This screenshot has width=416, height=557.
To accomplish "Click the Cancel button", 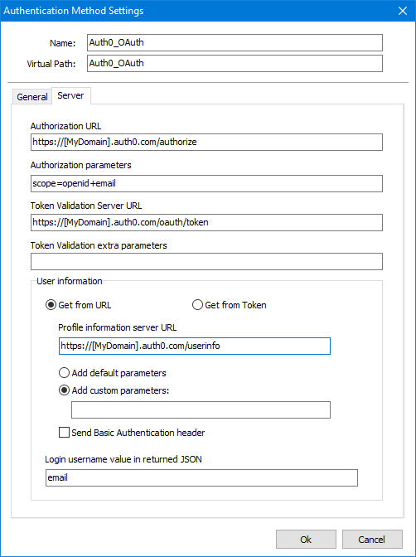I will 372,540.
